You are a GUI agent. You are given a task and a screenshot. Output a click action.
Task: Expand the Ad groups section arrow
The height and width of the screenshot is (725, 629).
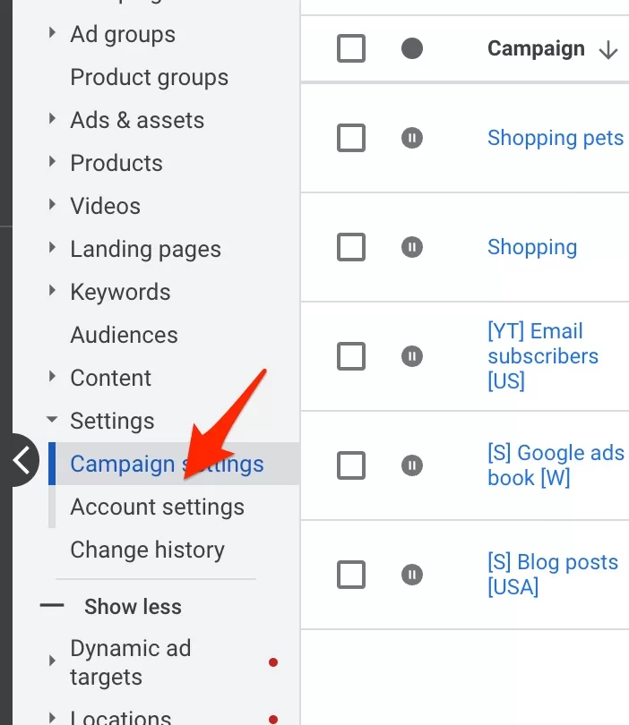52,33
